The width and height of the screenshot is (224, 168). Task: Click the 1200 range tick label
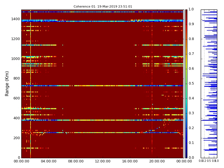(x=16, y=39)
